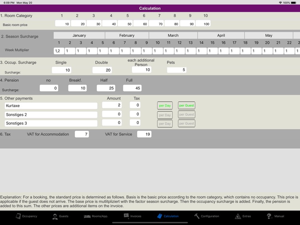Select the February month header
The width and height of the screenshot is (300, 225).
[x=127, y=35]
